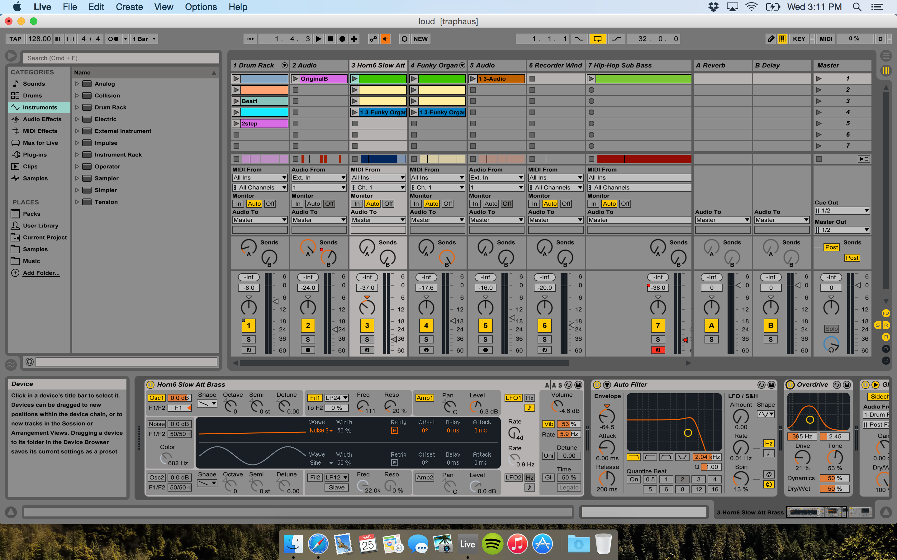The height and width of the screenshot is (560, 897).
Task: Select Instruments category in browser
Action: pos(39,107)
